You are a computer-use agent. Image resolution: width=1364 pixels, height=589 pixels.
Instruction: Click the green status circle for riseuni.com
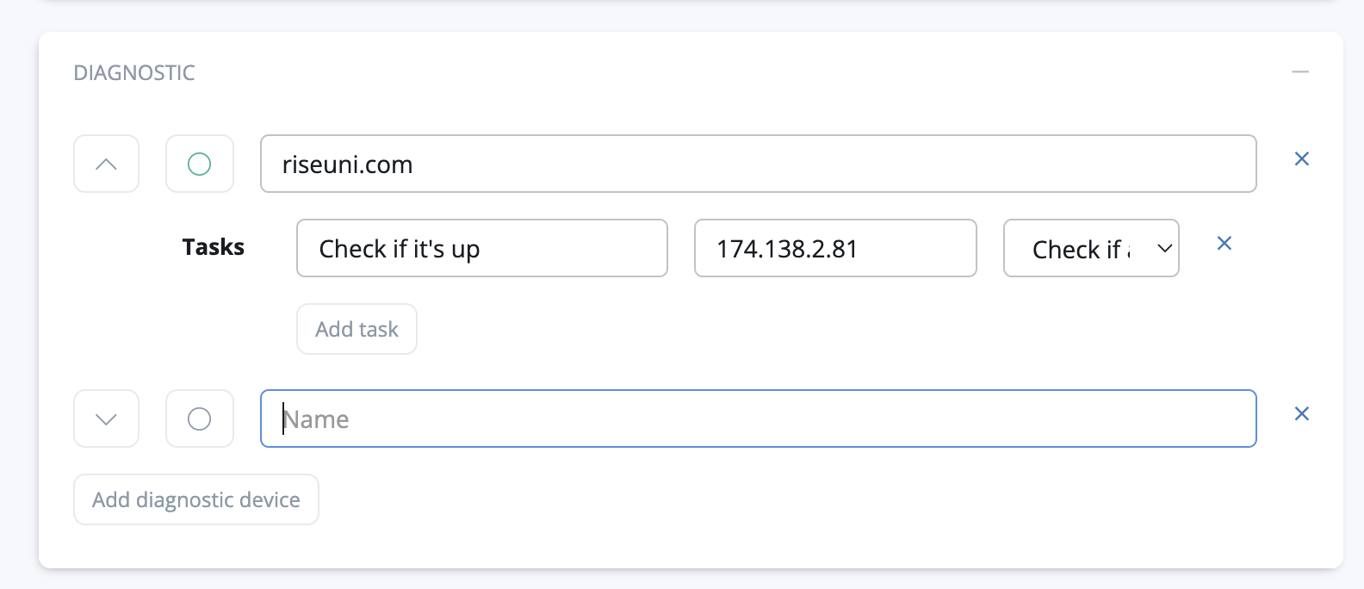click(199, 164)
